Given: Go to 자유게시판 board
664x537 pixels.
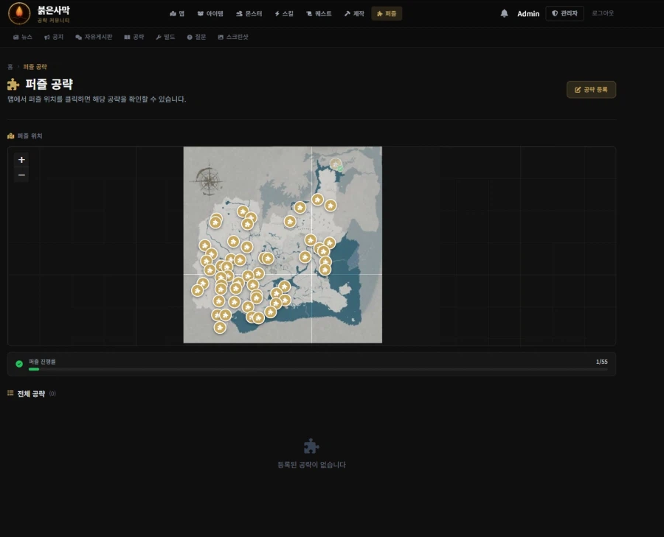Looking at the screenshot, I should tap(94, 37).
